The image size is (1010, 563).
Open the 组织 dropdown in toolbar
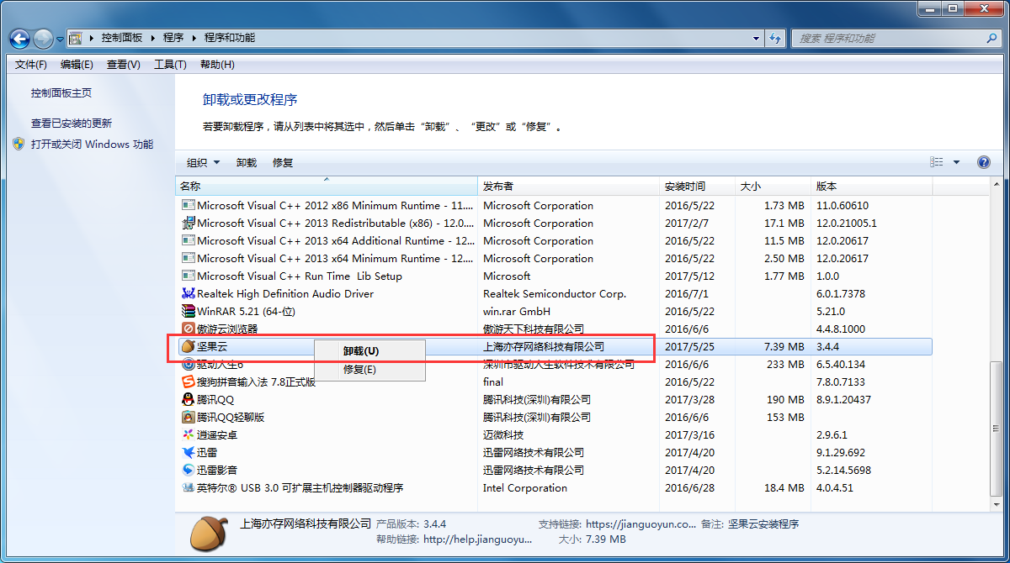coord(203,162)
